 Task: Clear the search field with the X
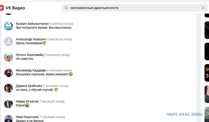pos(204,8)
